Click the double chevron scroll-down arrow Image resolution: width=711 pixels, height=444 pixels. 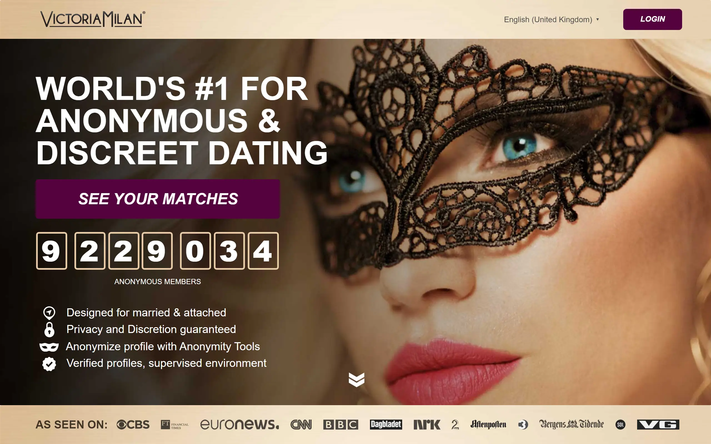(356, 380)
